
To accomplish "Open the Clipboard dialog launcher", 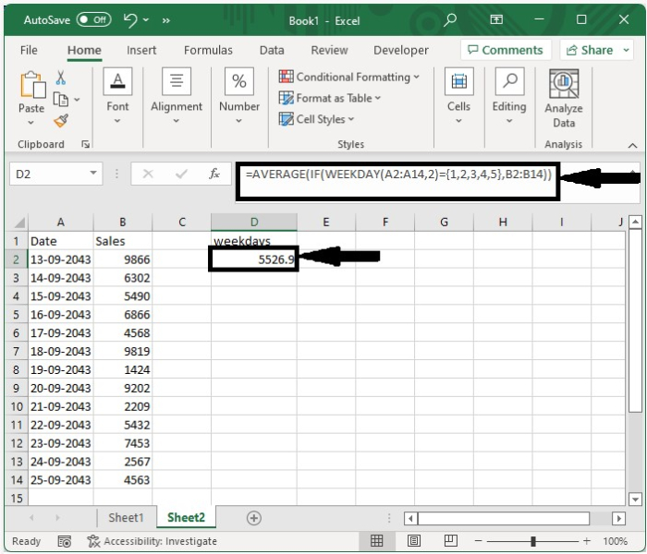I will coord(85,144).
